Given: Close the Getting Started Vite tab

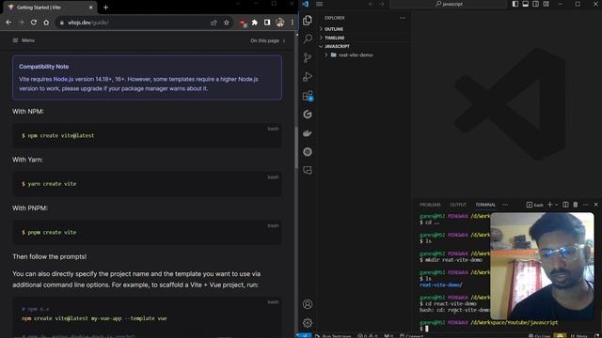Looking at the screenshot, I should pyautogui.click(x=90, y=8).
